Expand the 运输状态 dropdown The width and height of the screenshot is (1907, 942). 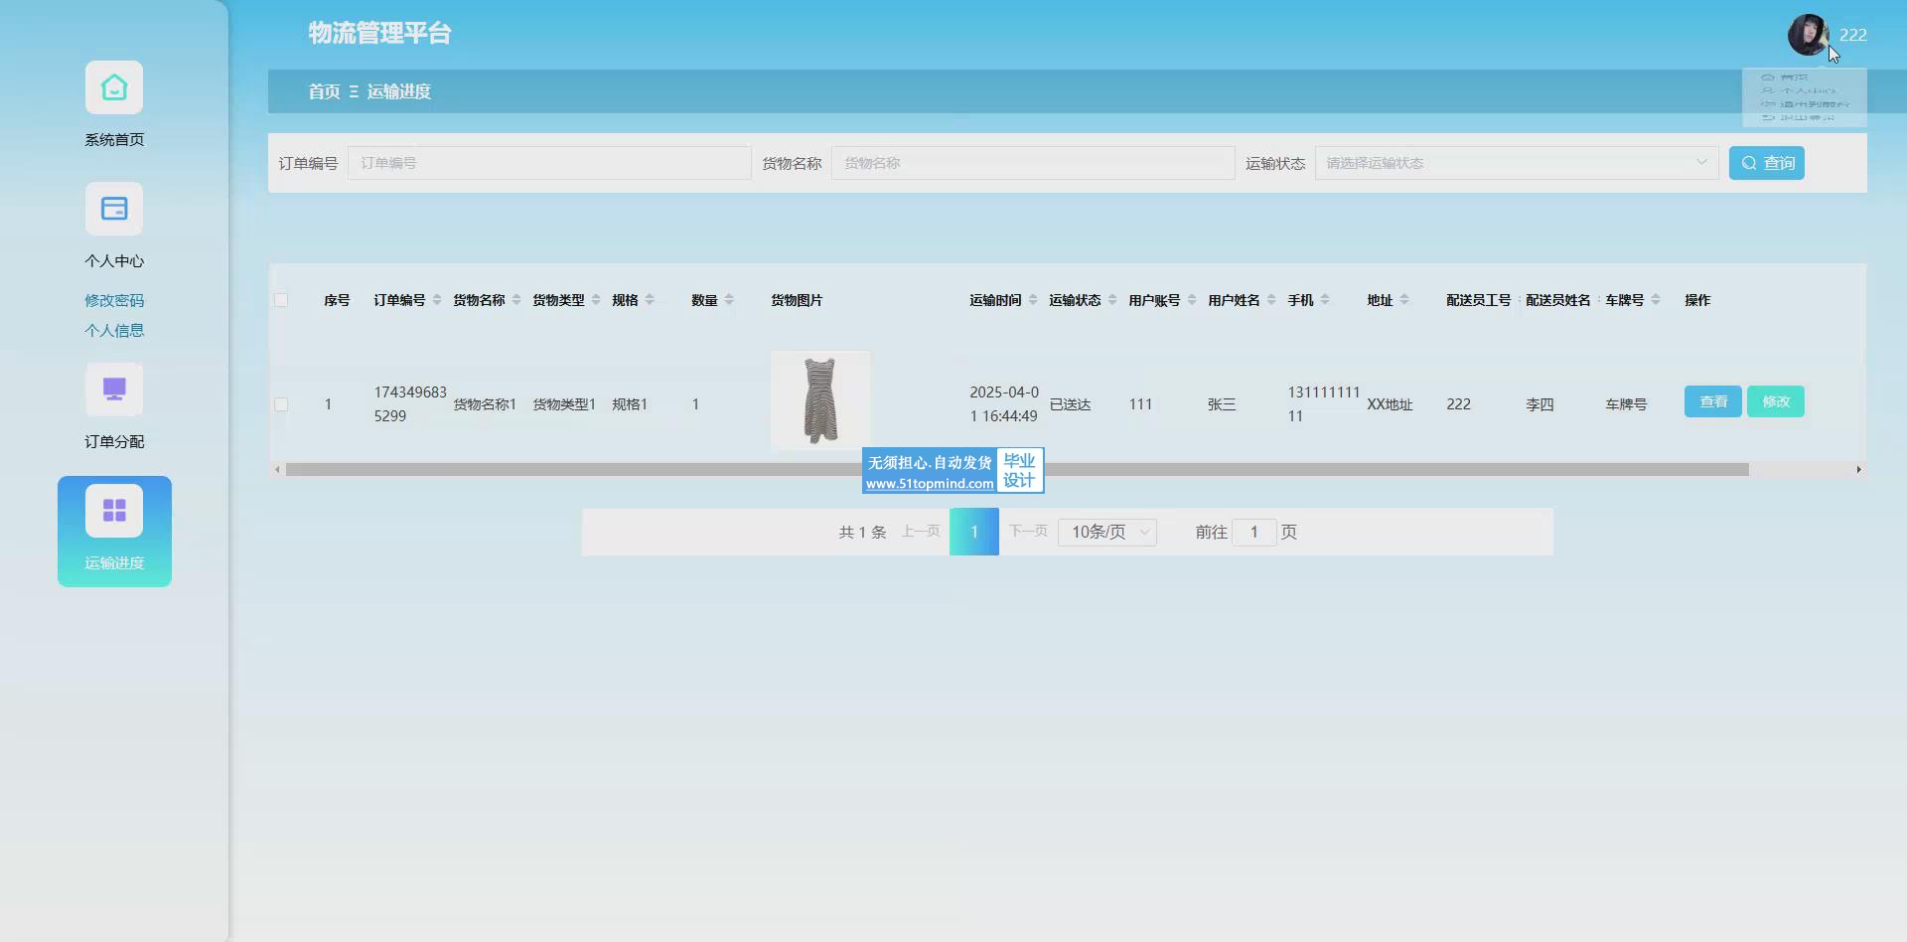tap(1516, 163)
